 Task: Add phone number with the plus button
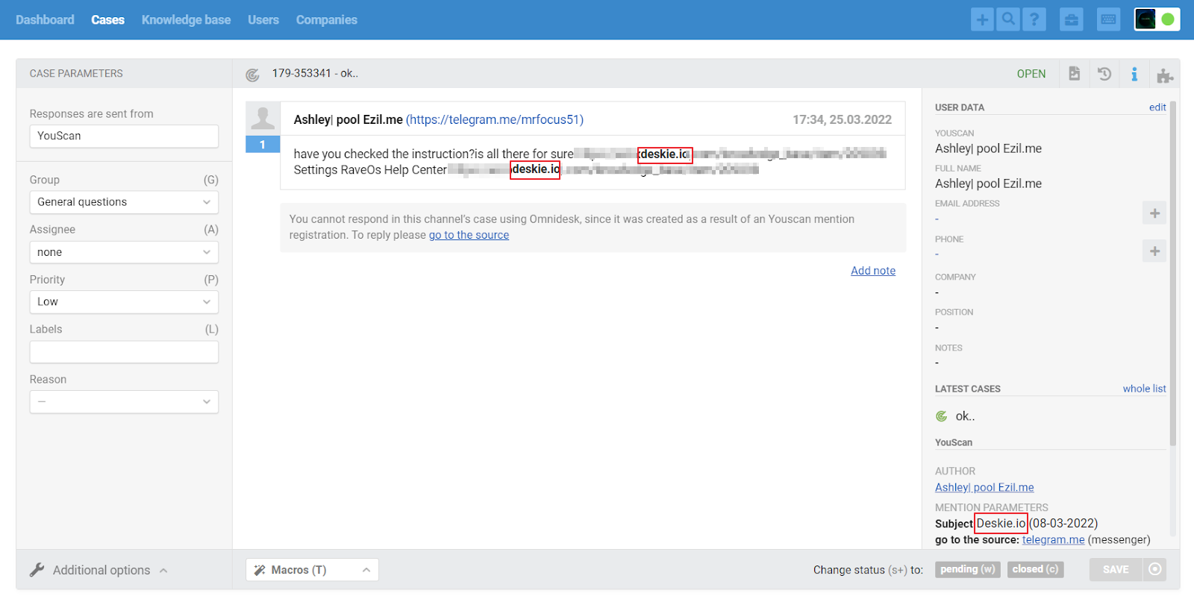tap(1154, 251)
